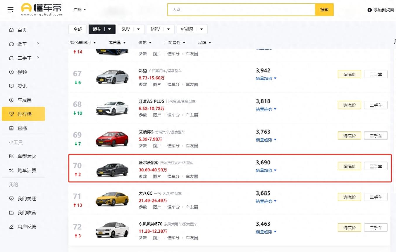Expand 销量趋势 for 大众CC
This screenshot has width=396, height=252.
(266, 201)
